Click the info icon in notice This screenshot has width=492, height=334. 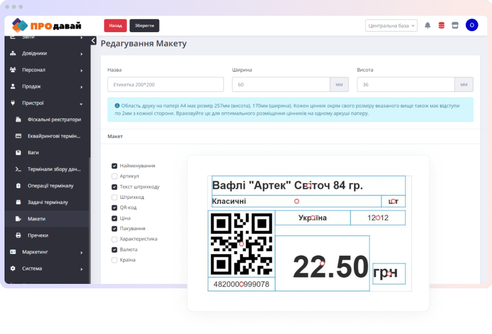pos(117,106)
